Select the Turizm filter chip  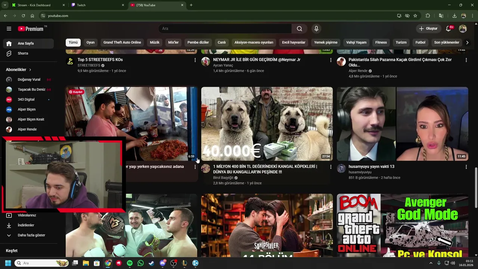coord(401,43)
